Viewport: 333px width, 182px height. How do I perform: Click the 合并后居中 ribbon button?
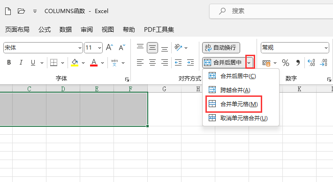tap(224, 63)
